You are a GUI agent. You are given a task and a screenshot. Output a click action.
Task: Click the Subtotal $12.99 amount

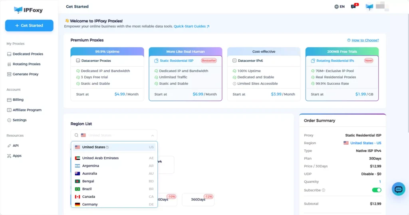pyautogui.click(x=375, y=204)
